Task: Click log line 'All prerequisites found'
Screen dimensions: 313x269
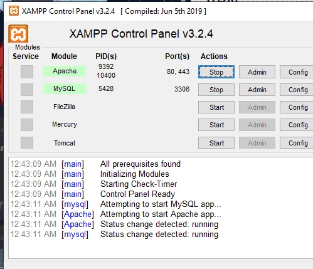Action: [x=141, y=164]
